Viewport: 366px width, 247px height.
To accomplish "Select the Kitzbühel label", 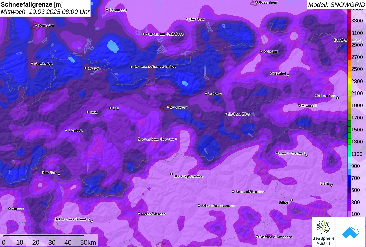I will pyautogui.click(x=278, y=73).
